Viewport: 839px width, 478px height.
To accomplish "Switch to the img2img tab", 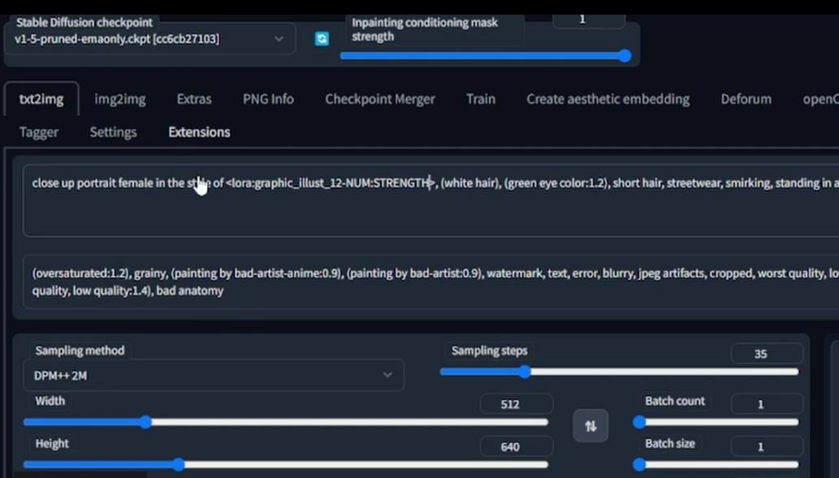I will 119,98.
